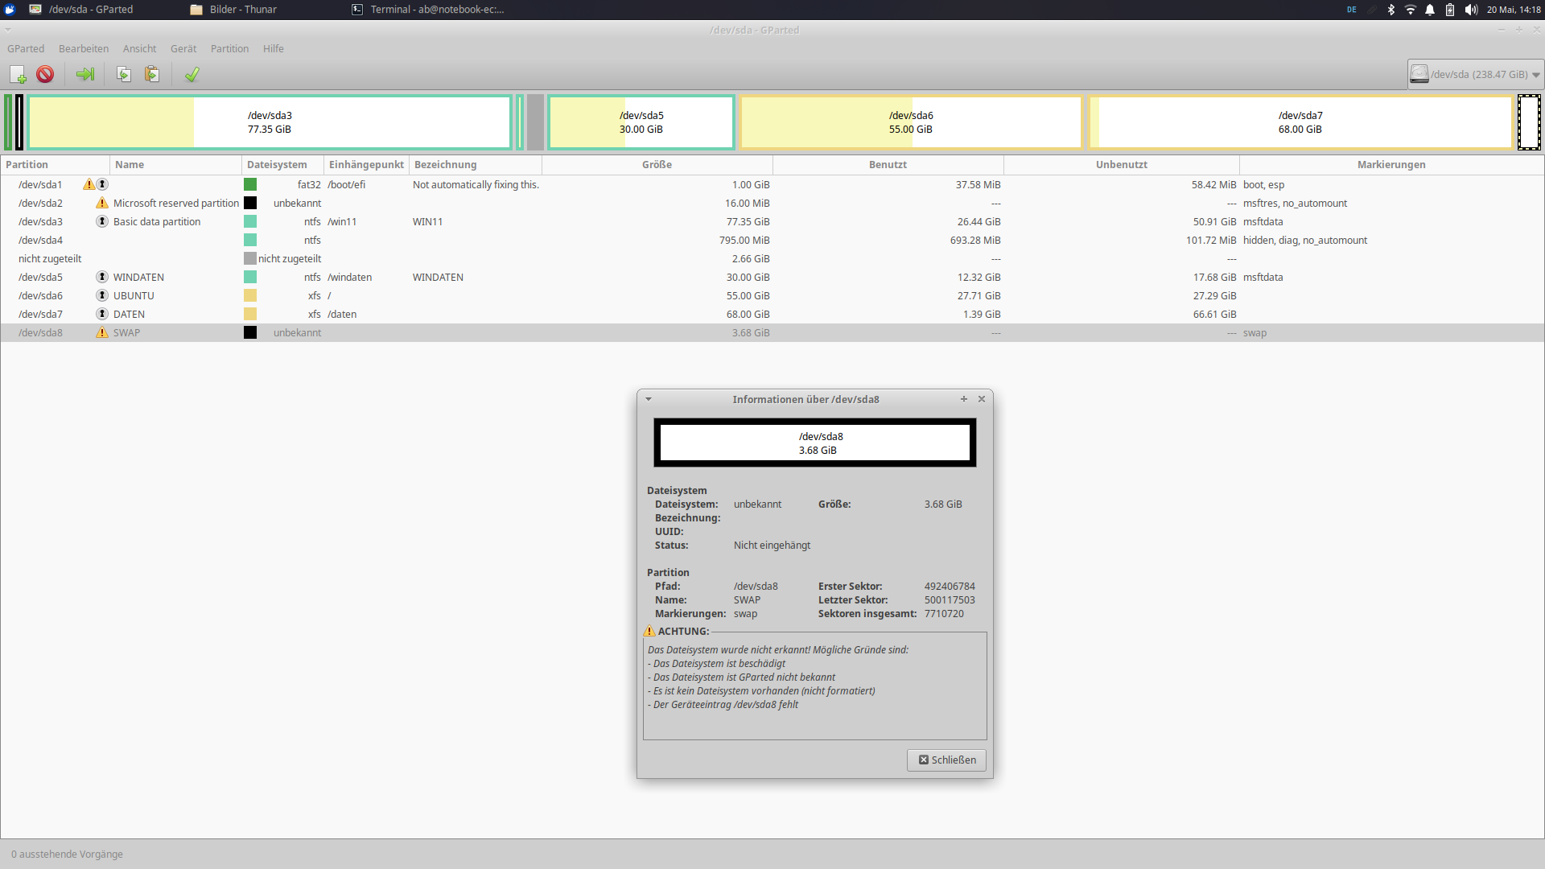Click ACHTUNG warning icon in dialog

click(649, 632)
